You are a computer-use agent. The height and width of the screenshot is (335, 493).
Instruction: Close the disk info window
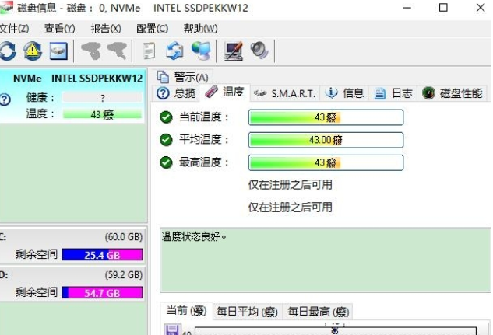point(481,8)
